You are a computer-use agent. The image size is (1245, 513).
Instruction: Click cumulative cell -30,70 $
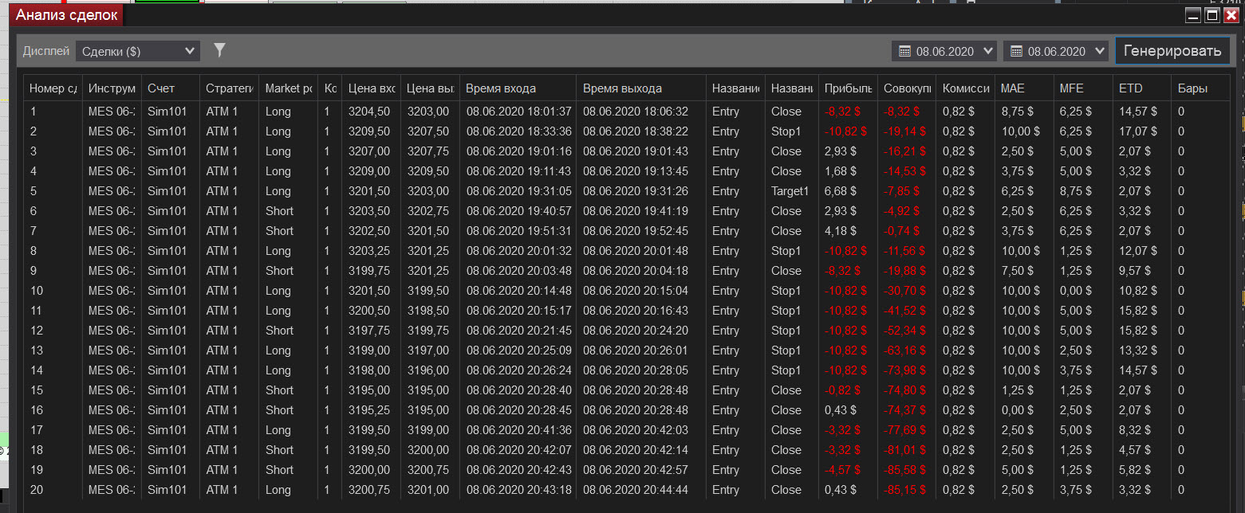pyautogui.click(x=904, y=291)
